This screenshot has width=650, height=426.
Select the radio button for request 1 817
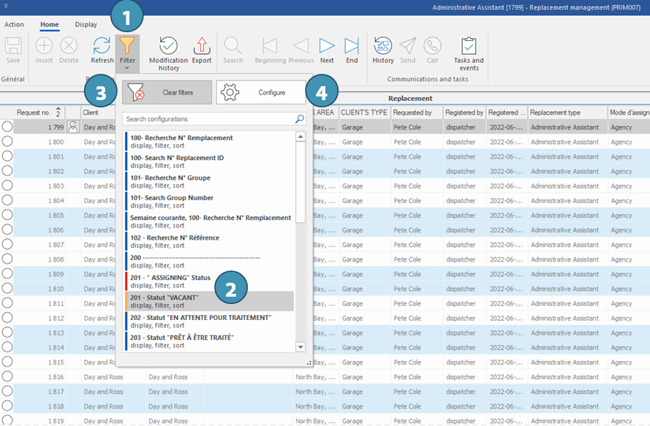point(7,392)
